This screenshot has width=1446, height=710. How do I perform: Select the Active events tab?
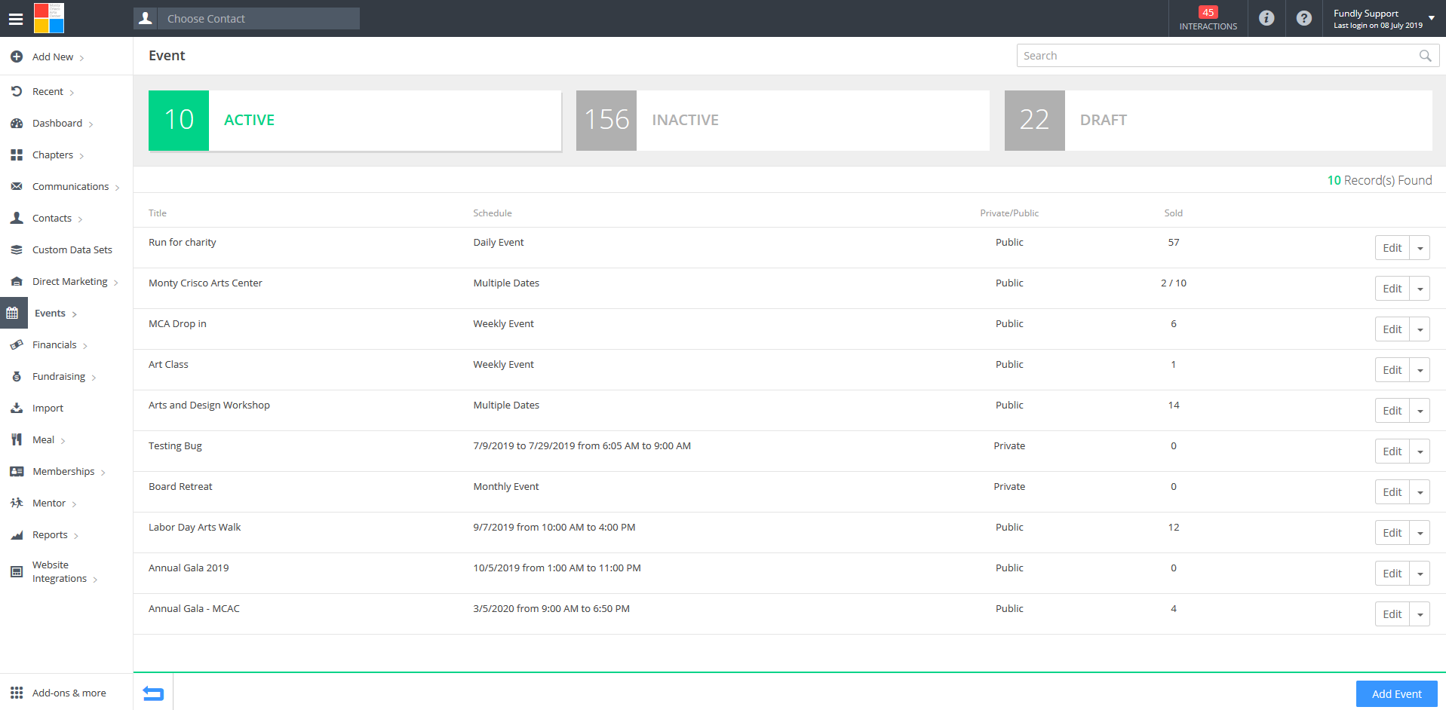pos(355,121)
